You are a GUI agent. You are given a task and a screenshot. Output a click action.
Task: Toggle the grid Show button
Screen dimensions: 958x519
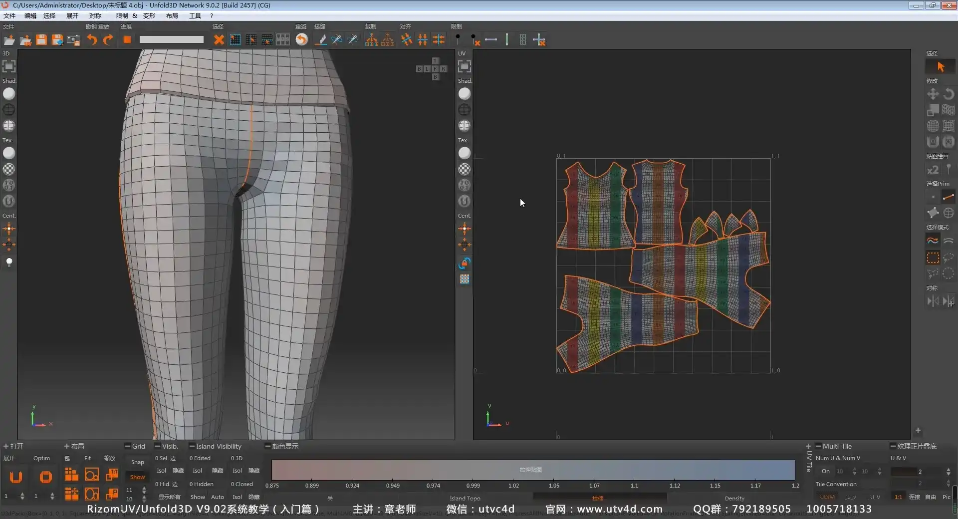point(137,477)
